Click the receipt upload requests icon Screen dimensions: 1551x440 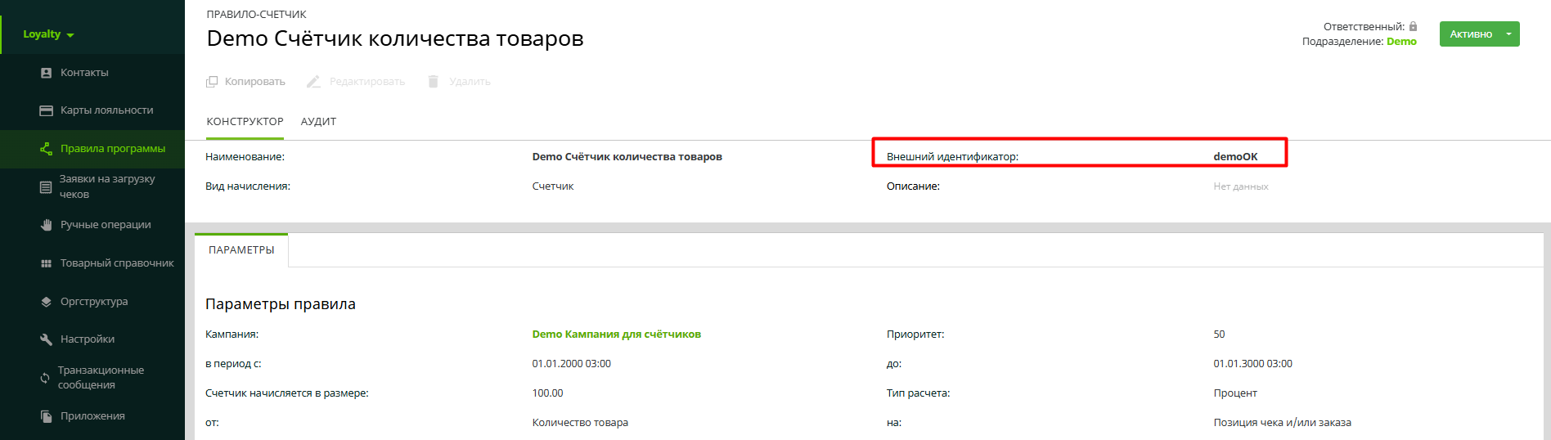[46, 187]
